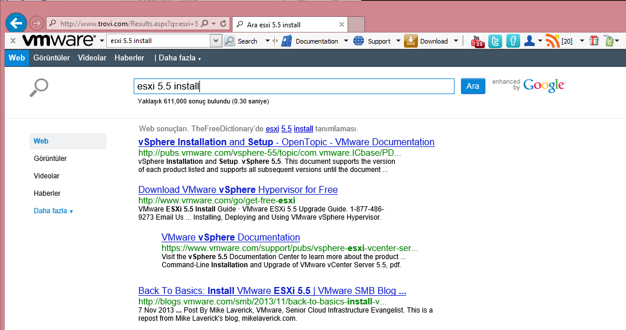Switch to Görüntüler in top navigation bar
This screenshot has width=626, height=330.
52,58
